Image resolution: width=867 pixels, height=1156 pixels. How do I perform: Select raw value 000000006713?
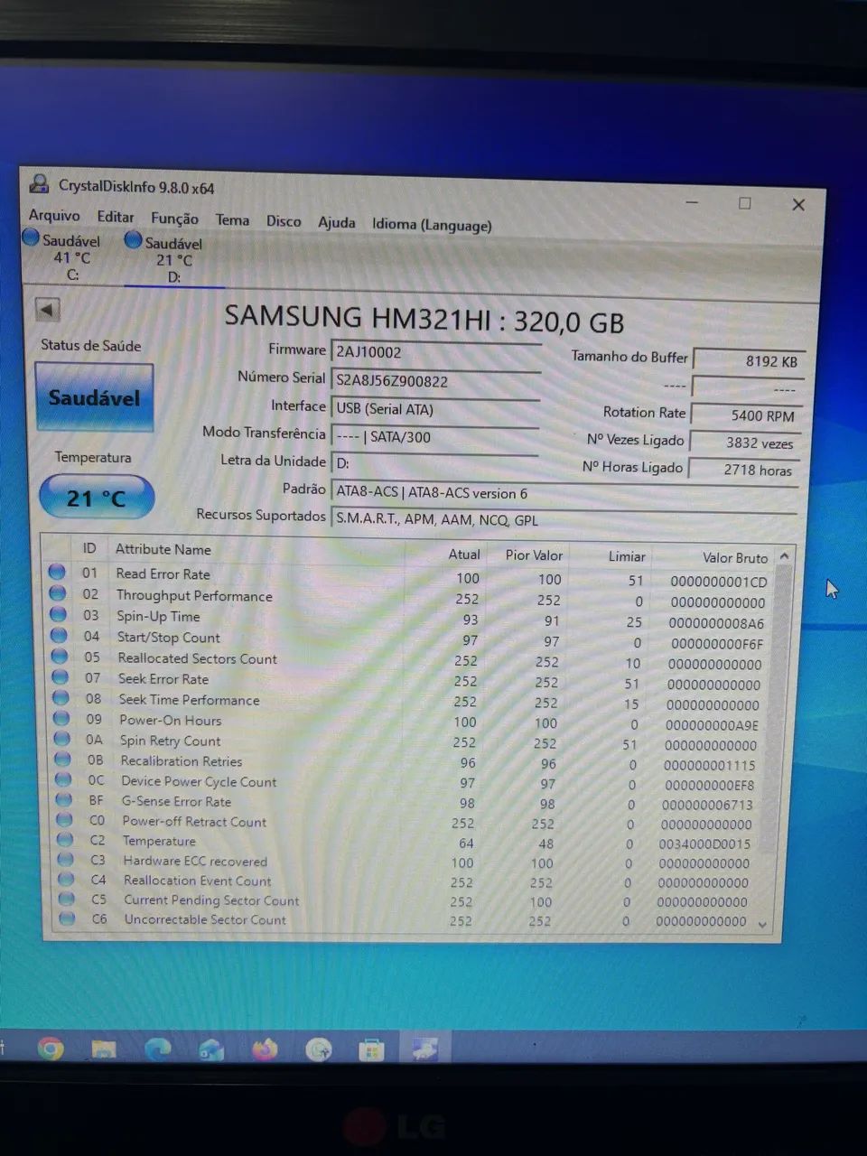click(707, 805)
